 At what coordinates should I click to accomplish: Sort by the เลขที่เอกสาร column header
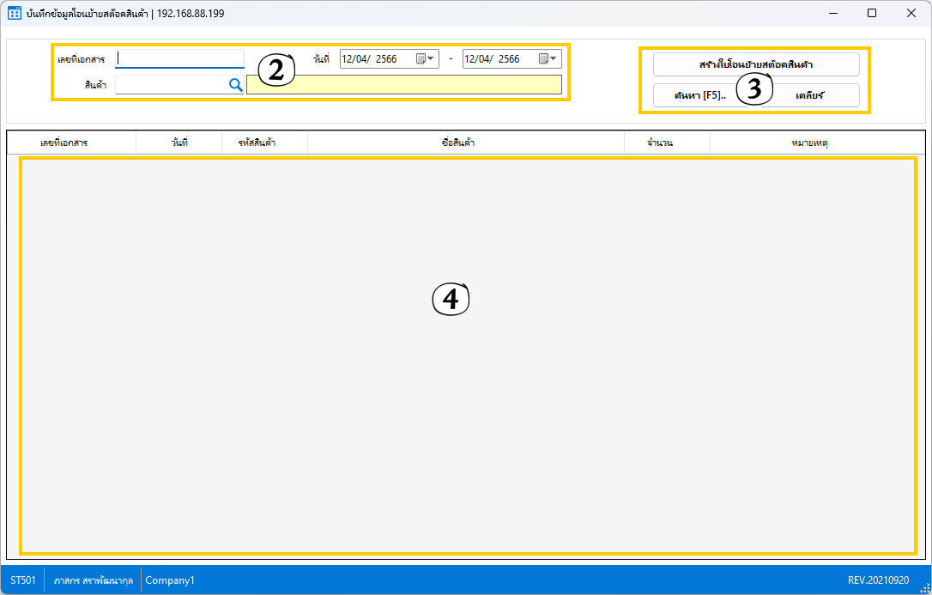coord(70,143)
